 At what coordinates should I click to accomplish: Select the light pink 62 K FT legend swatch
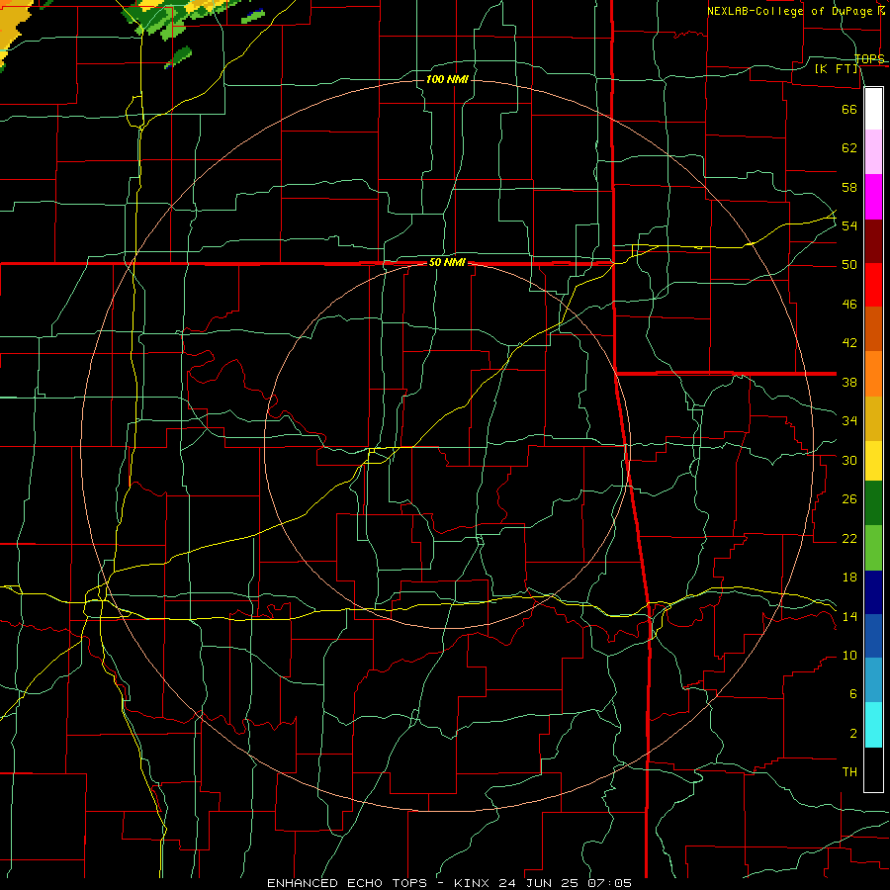[x=873, y=152]
